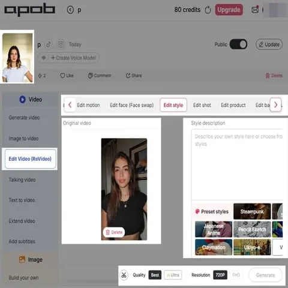Show earlier edit tabs with left chevron
The height and width of the screenshot is (288, 288).
70,105
